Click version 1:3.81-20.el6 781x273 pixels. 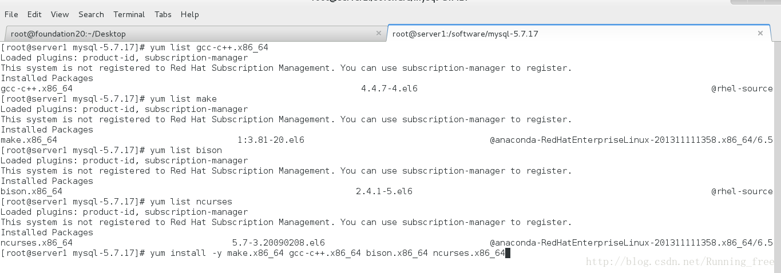point(271,140)
